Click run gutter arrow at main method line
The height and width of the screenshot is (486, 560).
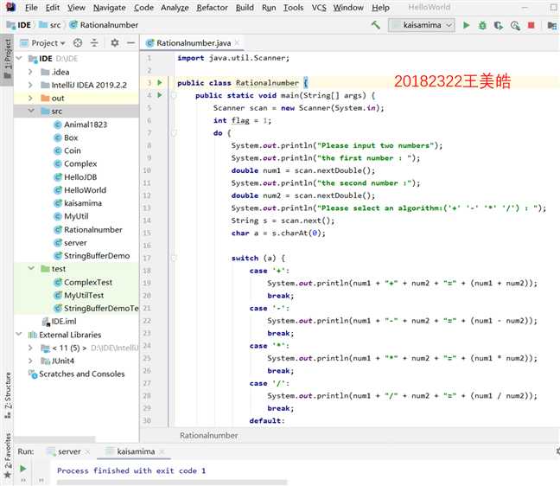(x=160, y=95)
